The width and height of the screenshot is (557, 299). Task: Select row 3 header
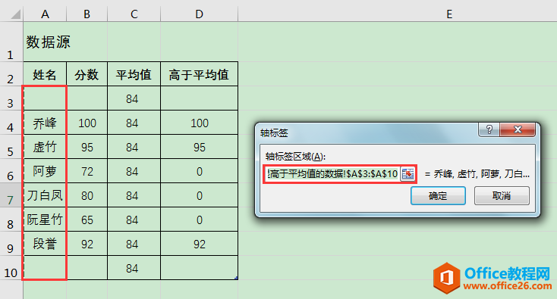click(x=11, y=98)
